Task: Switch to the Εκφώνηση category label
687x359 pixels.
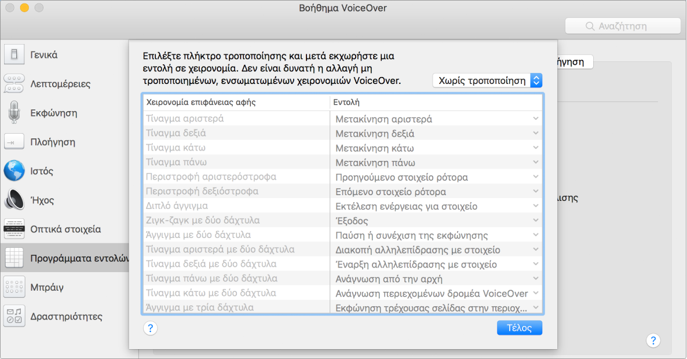Action: (53, 113)
